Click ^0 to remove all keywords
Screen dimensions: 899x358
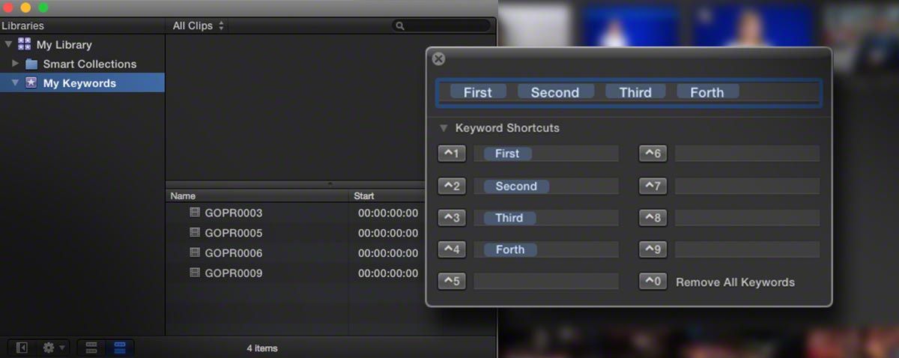(653, 282)
